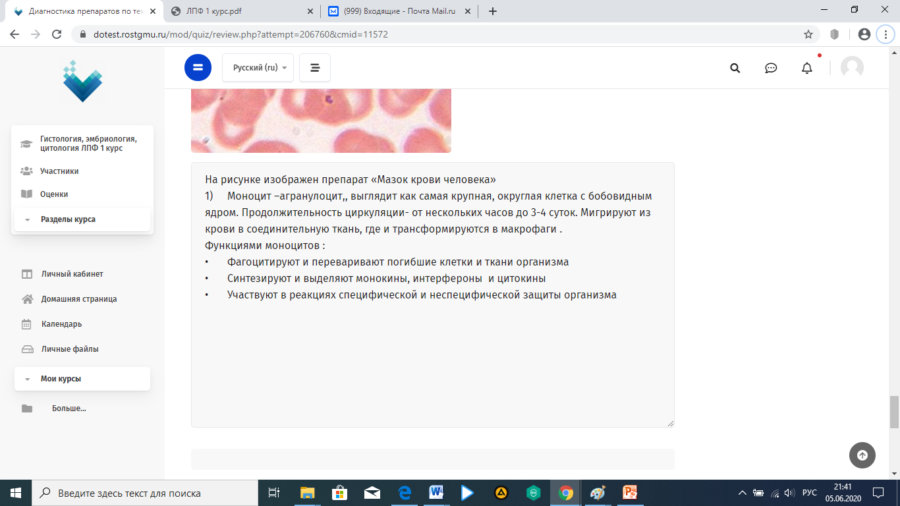Screen dimensions: 900x506
Task: Open Task View on the taskbar
Action: pyautogui.click(x=274, y=493)
